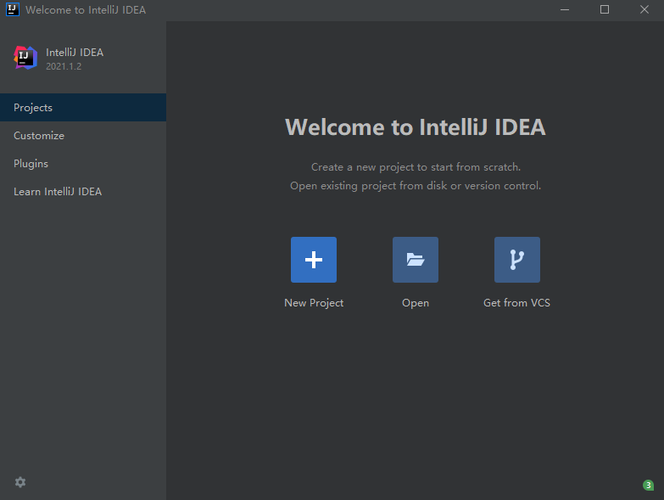The width and height of the screenshot is (664, 500).
Task: Go to Learn IntelliJ IDEA tab
Action: click(83, 192)
